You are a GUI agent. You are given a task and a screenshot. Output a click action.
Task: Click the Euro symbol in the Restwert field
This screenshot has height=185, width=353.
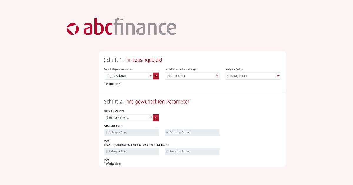pyautogui.click(x=106, y=151)
